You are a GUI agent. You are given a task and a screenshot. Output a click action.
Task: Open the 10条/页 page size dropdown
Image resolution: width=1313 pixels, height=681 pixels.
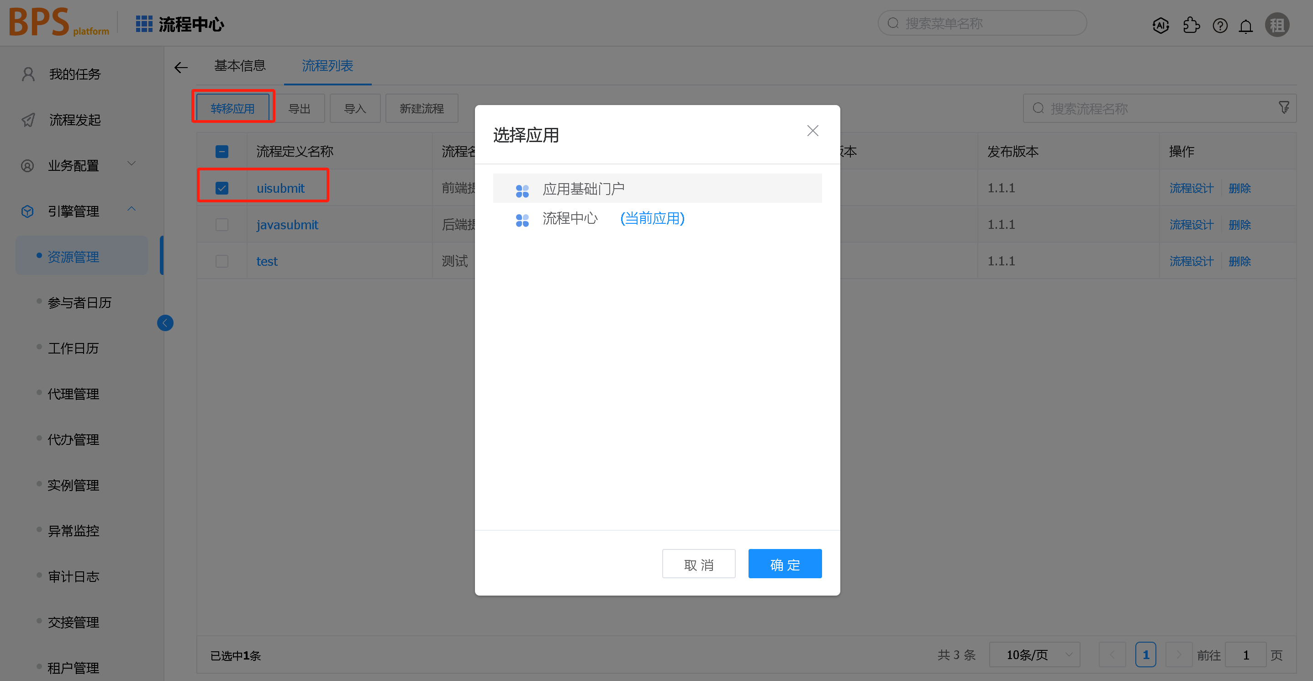coord(1034,655)
